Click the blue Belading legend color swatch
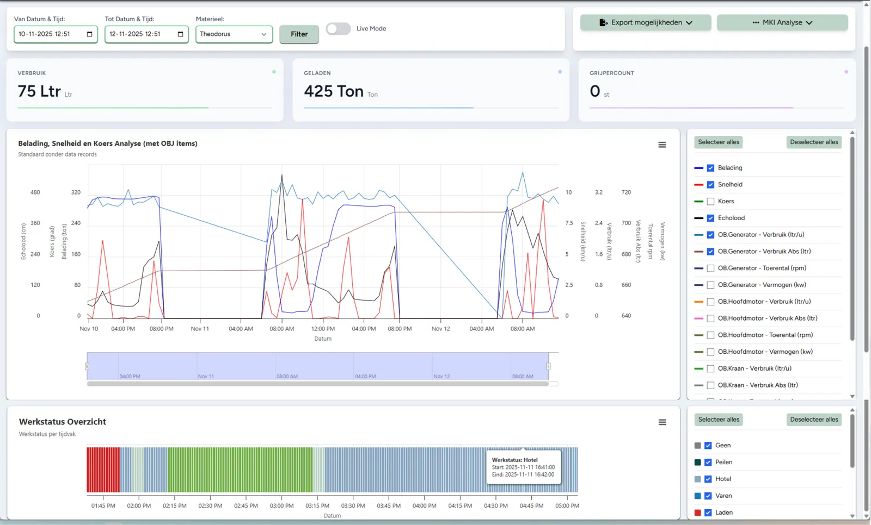The height and width of the screenshot is (525, 871). point(699,168)
